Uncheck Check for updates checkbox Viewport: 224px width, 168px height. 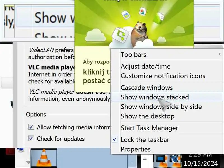tap(31, 138)
